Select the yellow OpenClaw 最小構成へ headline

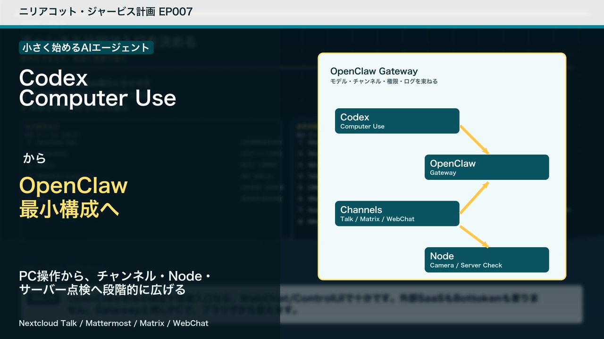[x=74, y=197]
